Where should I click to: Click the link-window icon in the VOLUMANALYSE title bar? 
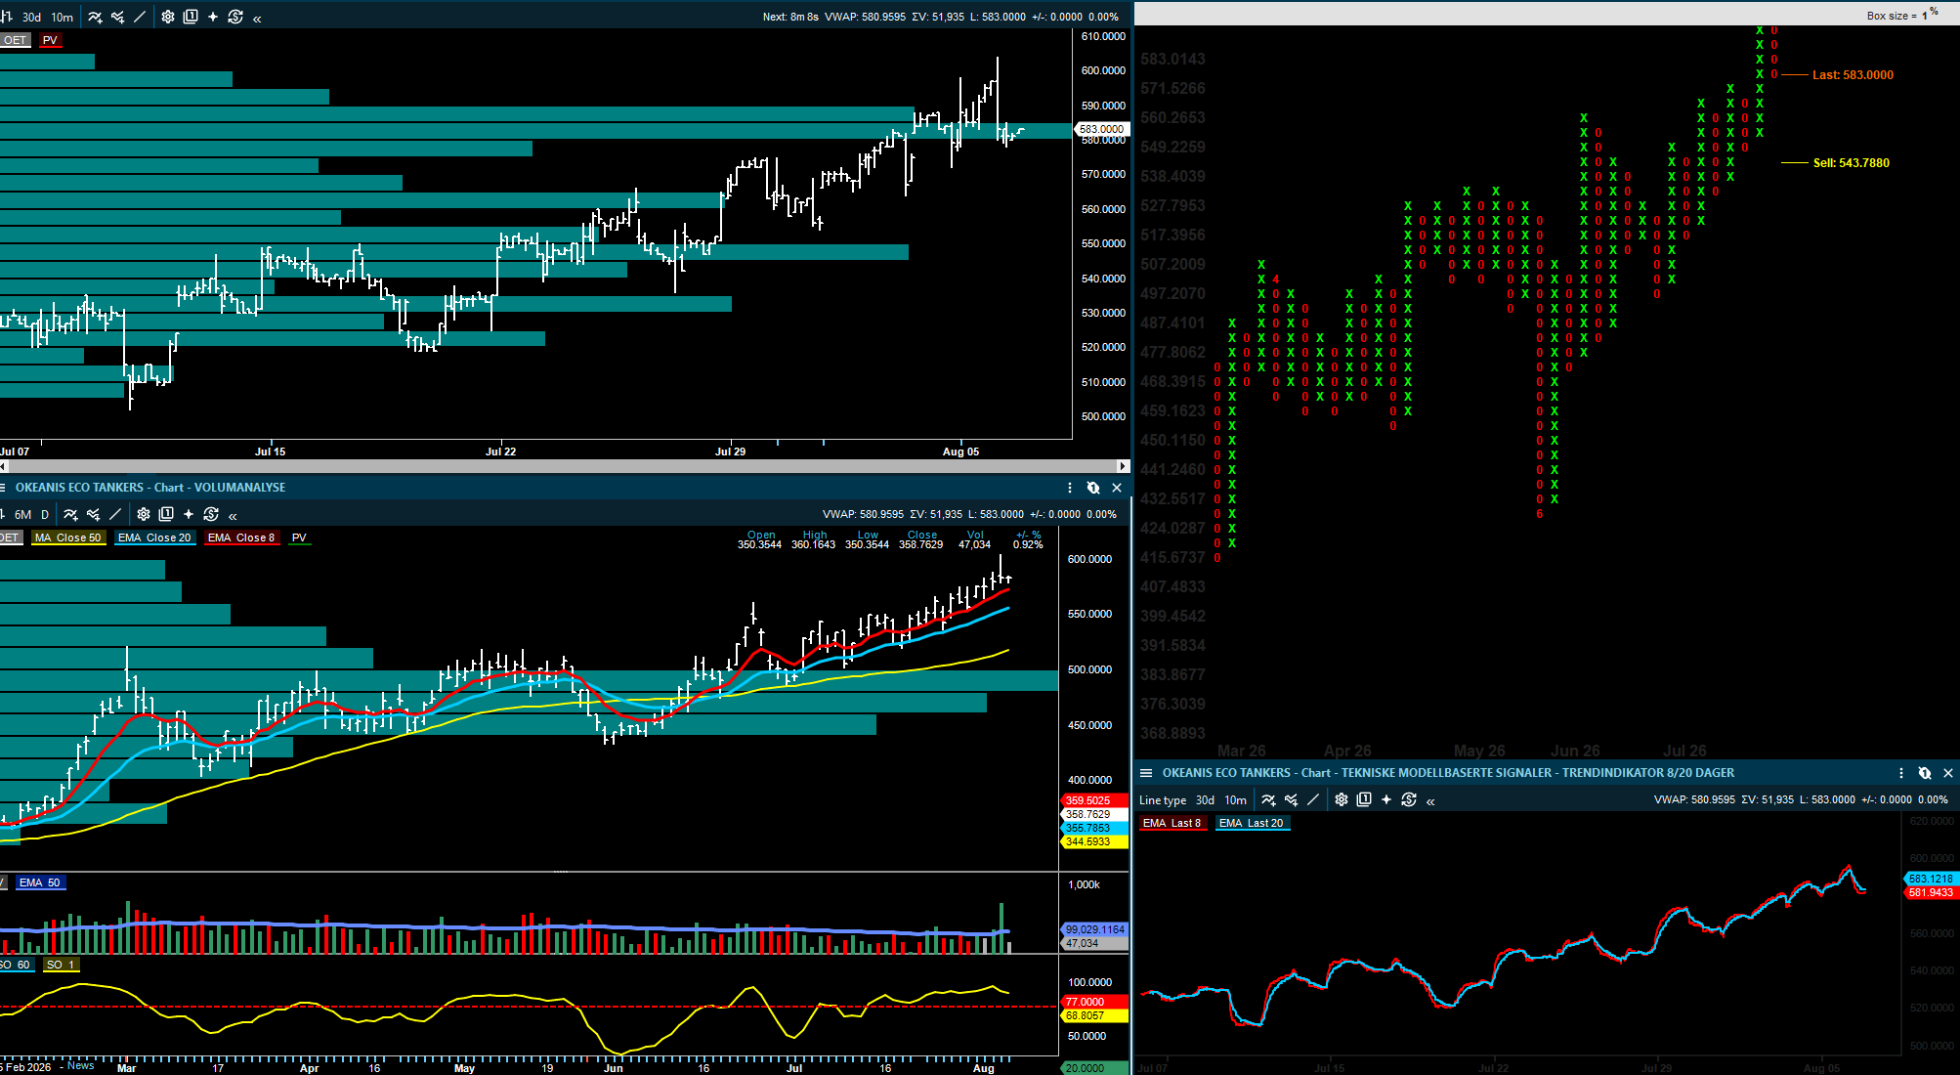[x=1093, y=488]
